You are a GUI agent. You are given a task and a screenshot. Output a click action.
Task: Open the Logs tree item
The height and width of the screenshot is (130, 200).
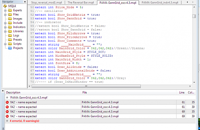point(16,36)
